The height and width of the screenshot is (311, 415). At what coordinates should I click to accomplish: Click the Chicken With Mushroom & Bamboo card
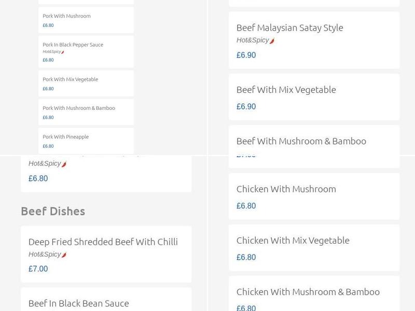click(308, 291)
